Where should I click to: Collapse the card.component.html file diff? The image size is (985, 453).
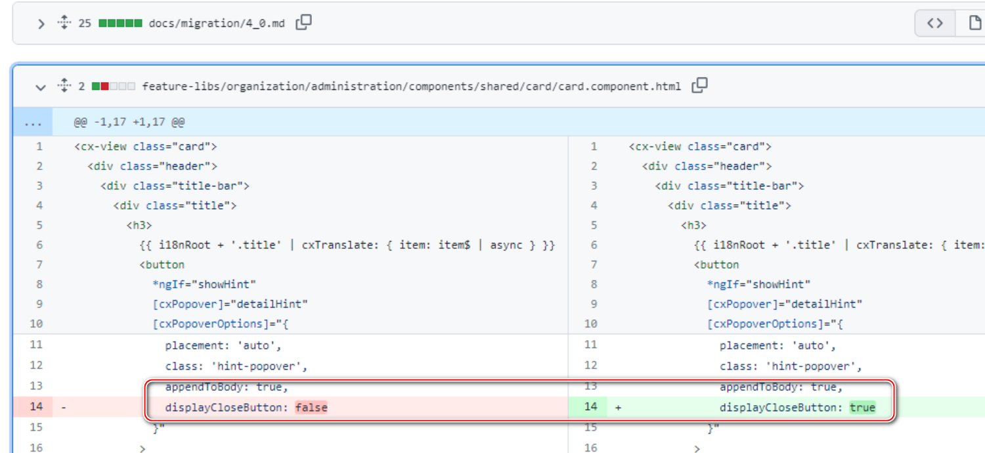click(41, 86)
